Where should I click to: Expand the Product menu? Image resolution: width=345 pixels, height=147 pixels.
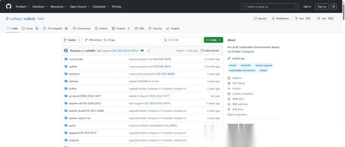(22, 7)
